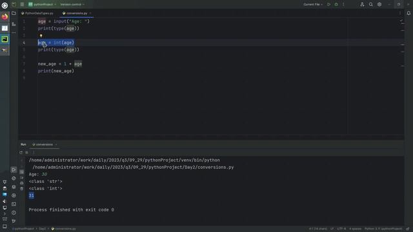413x232 pixels.
Task: Open editor tab options menu icon
Action: tap(400, 13)
